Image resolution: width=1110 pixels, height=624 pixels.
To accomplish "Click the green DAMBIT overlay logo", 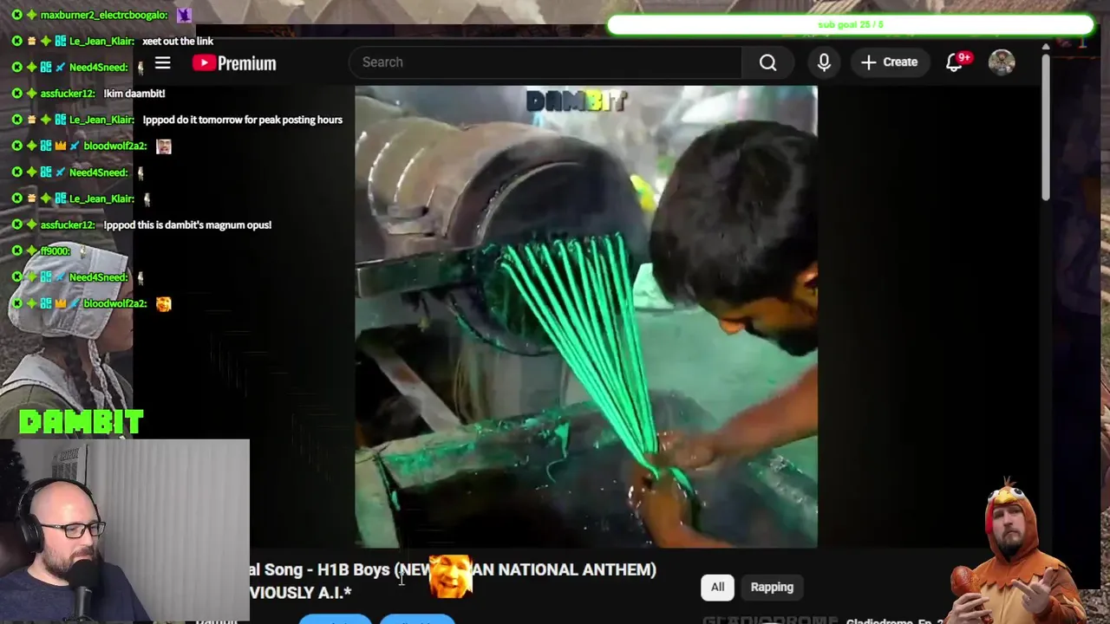I will pyautogui.click(x=82, y=422).
